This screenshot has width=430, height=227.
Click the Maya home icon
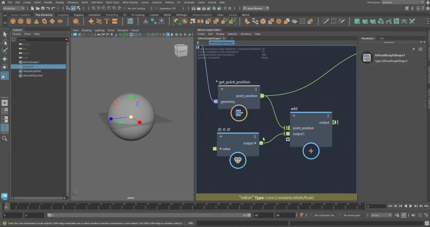4,2
